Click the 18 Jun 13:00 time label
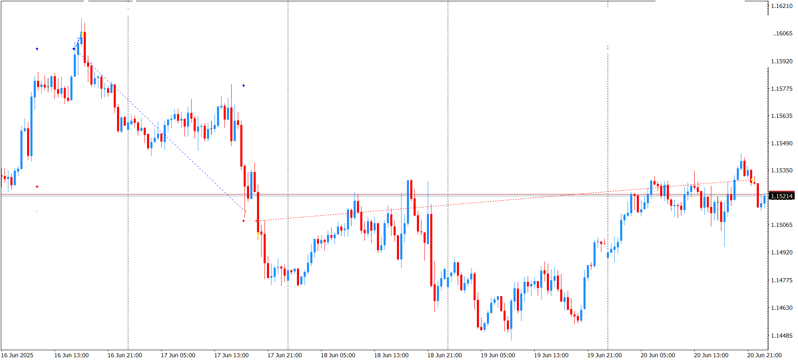The width and height of the screenshot is (798, 361). coord(392,355)
